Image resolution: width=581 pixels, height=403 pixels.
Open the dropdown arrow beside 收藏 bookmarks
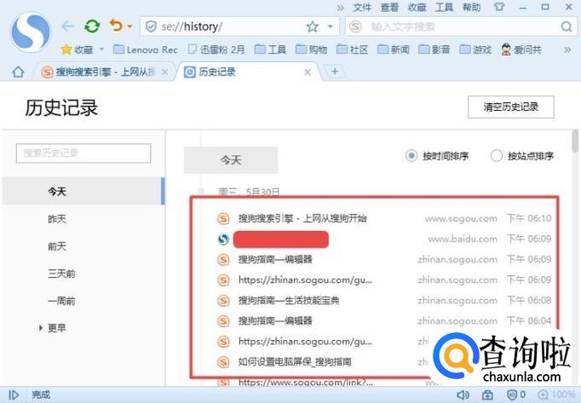point(101,49)
